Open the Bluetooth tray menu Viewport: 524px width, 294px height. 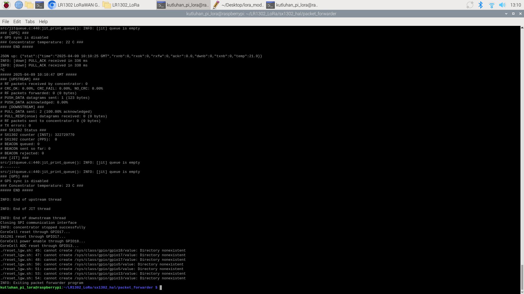pyautogui.click(x=481, y=5)
